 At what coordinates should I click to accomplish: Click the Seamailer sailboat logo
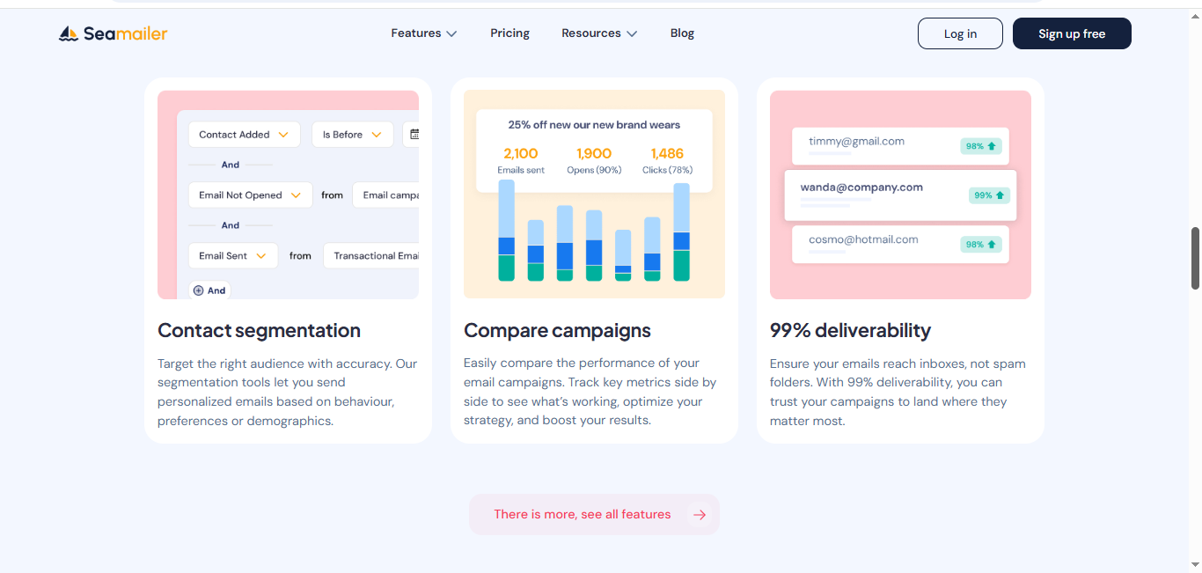coord(69,34)
